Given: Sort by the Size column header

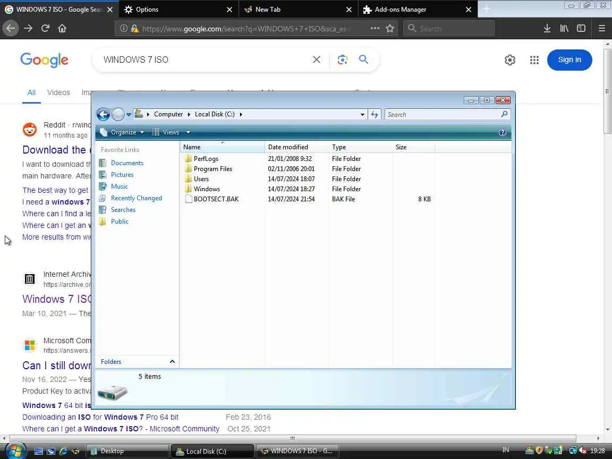Looking at the screenshot, I should click(x=414, y=147).
